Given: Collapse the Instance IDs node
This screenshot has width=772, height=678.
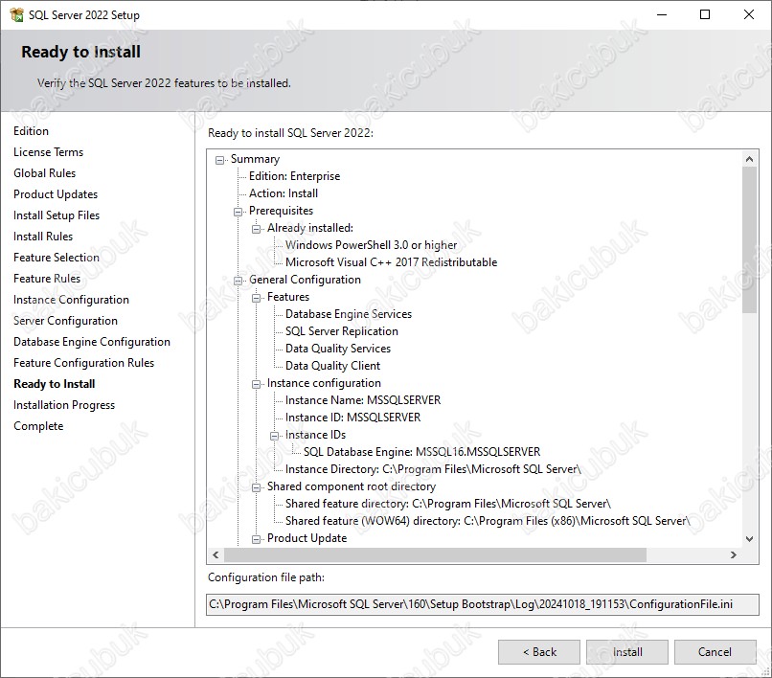Looking at the screenshot, I should 274,436.
